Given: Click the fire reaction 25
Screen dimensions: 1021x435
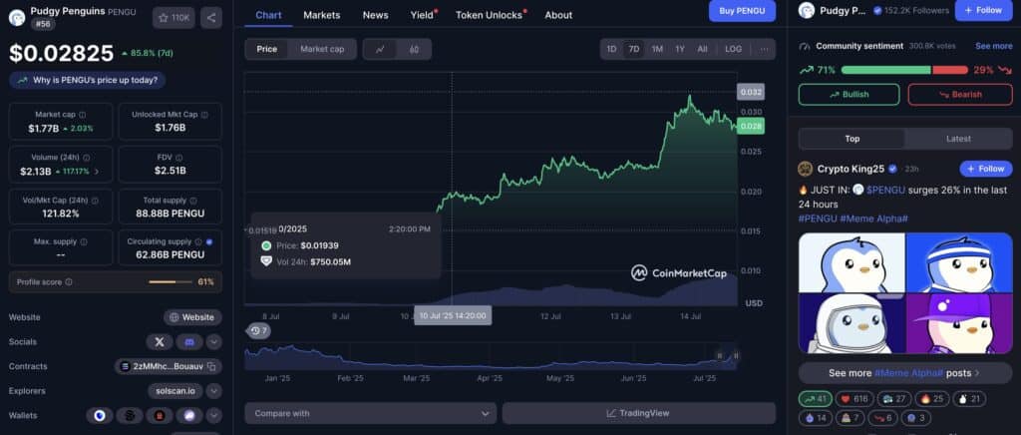Looking at the screenshot, I should (932, 399).
